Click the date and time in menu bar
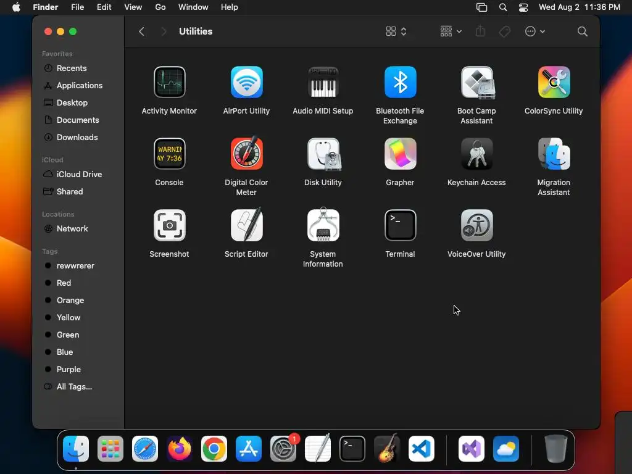The height and width of the screenshot is (474, 632). (x=579, y=7)
